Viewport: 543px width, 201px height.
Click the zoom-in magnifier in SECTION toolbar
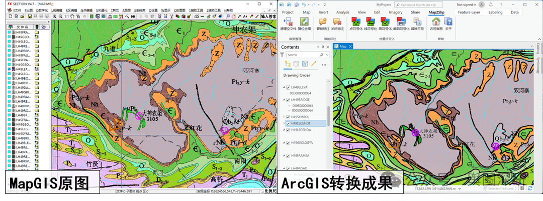pyautogui.click(x=54, y=17)
